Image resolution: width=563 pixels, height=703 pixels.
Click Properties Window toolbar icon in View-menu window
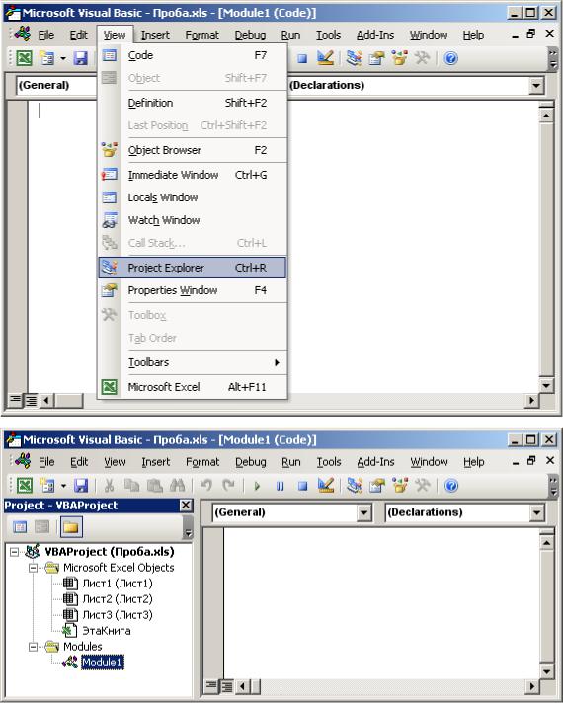377,58
